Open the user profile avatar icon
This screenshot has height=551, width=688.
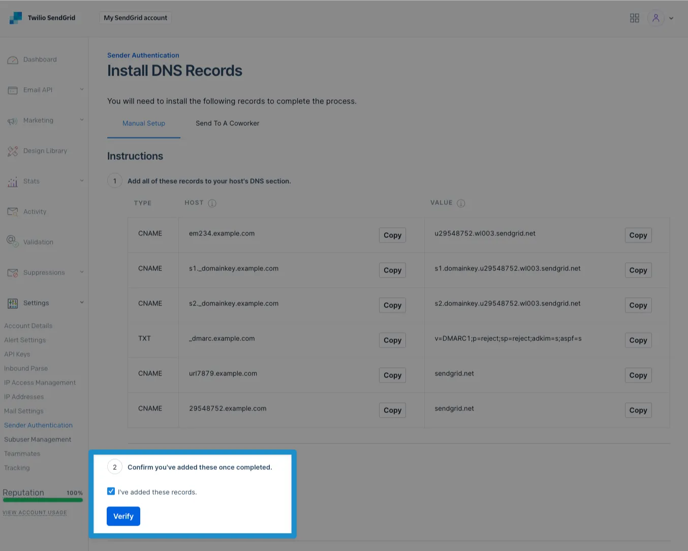(656, 18)
